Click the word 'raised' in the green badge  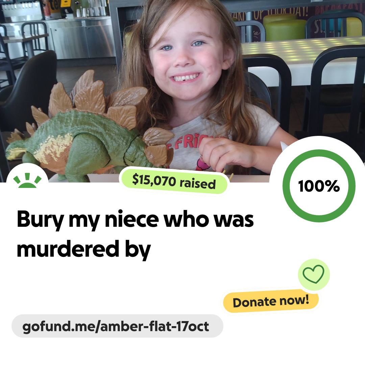(x=198, y=184)
